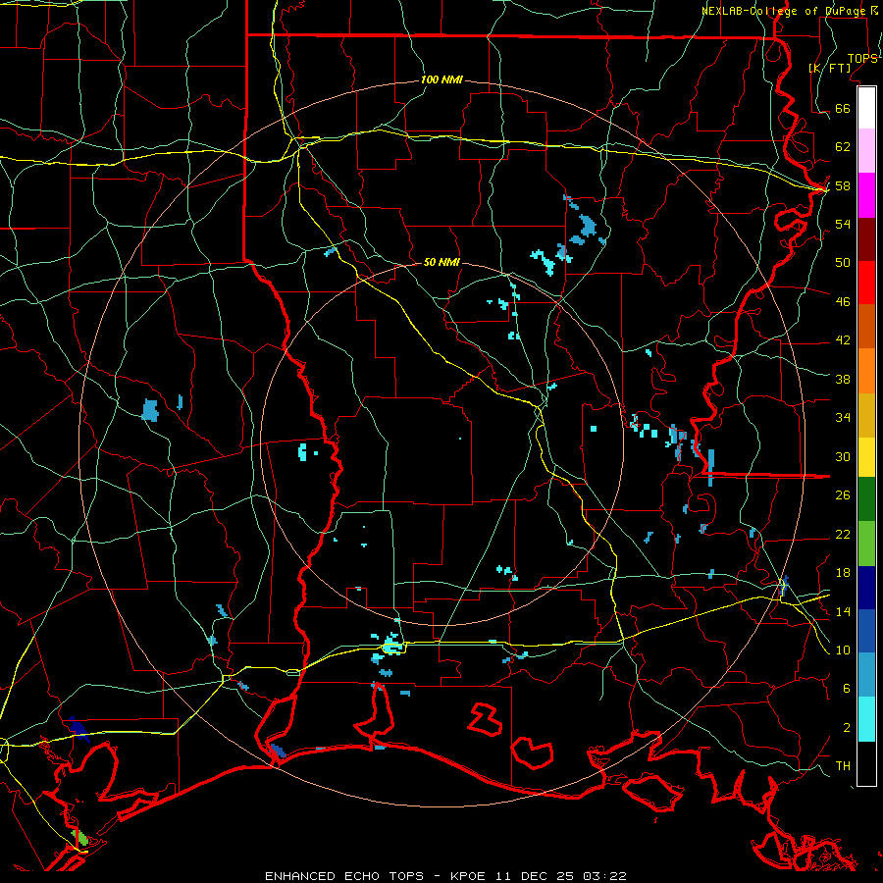Click the legend value "30"
This screenshot has width=883, height=883.
tap(843, 456)
